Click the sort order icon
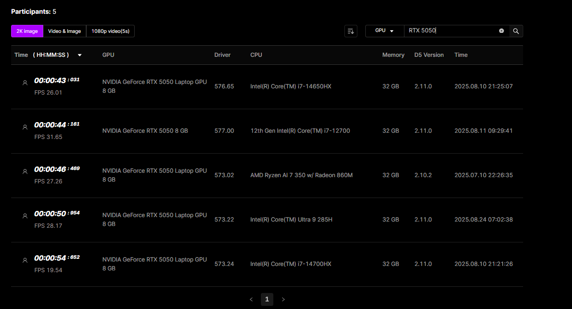This screenshot has width=572, height=309. (x=351, y=31)
